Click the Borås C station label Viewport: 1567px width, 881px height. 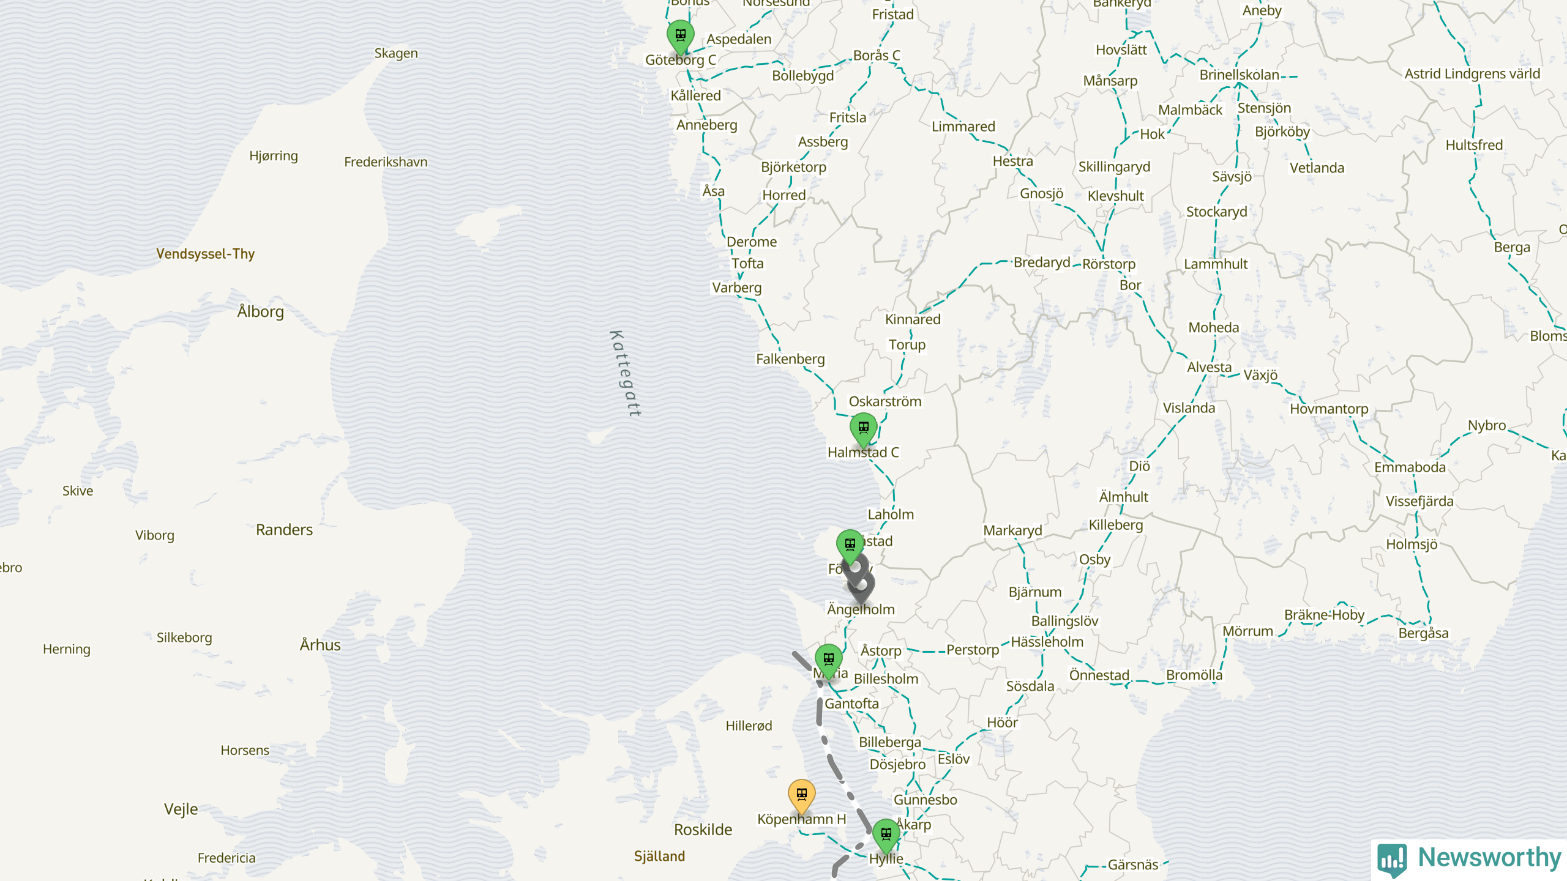[x=877, y=56]
